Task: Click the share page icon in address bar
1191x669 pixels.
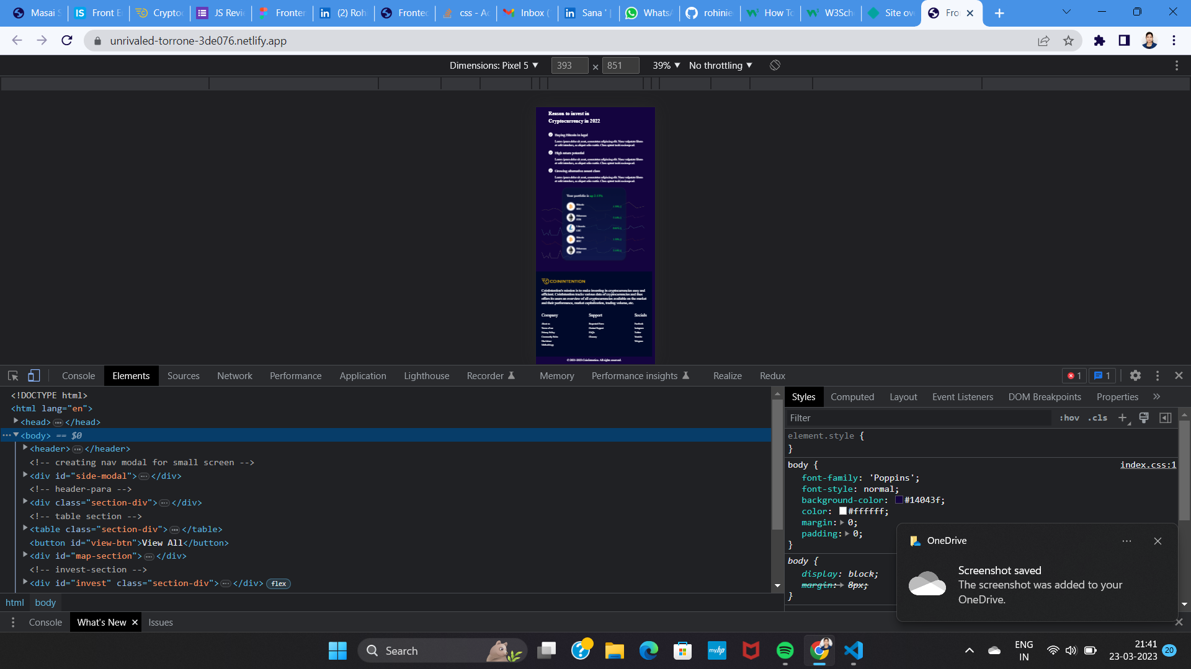Action: tap(1043, 41)
